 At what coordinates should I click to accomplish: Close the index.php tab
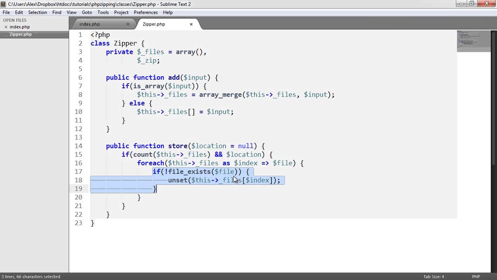click(128, 24)
